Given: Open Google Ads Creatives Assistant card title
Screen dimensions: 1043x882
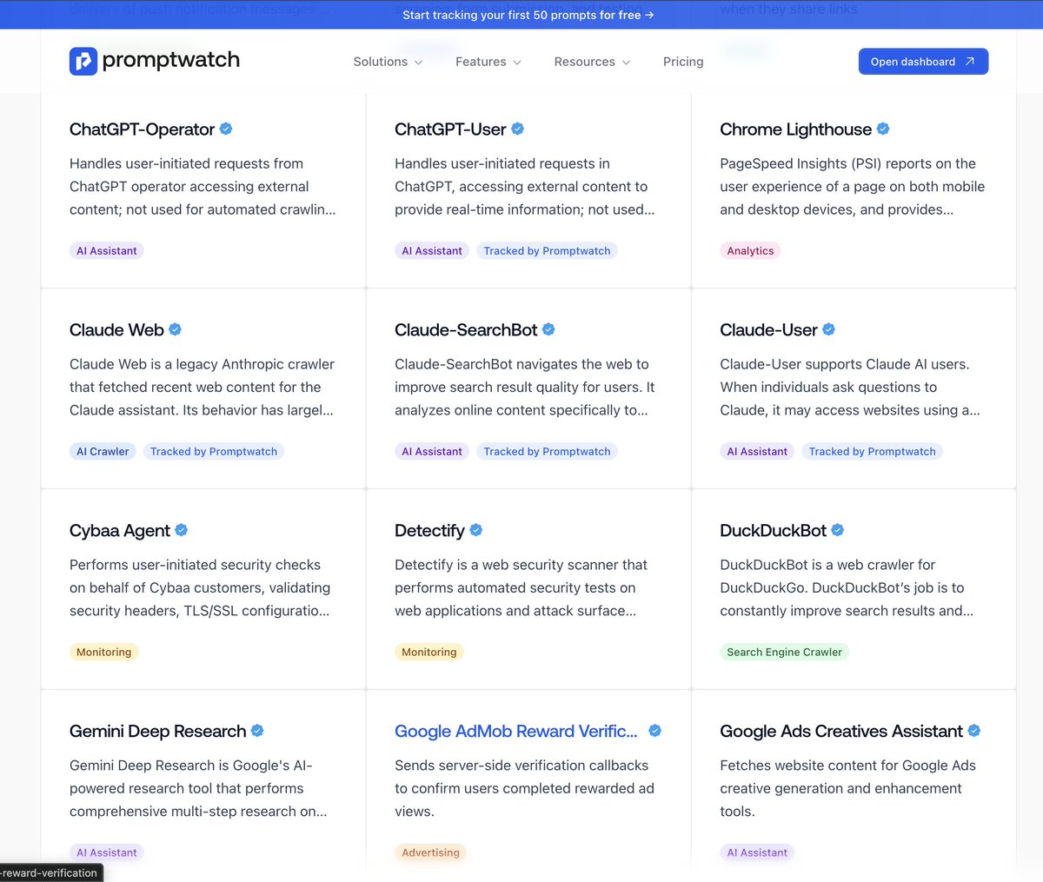Looking at the screenshot, I should pyautogui.click(x=841, y=732).
